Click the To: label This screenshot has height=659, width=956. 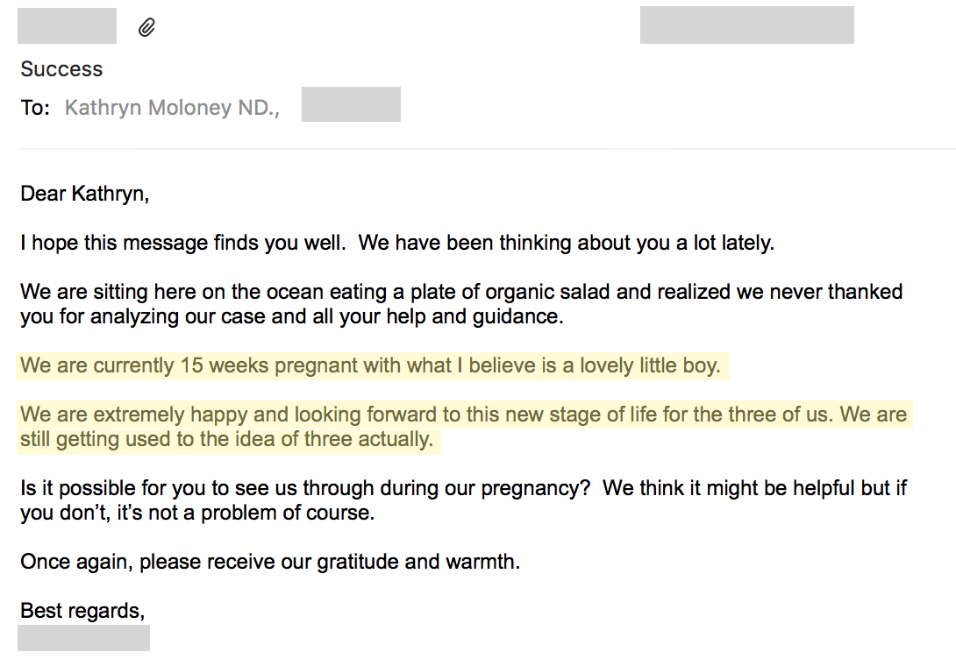coord(35,108)
